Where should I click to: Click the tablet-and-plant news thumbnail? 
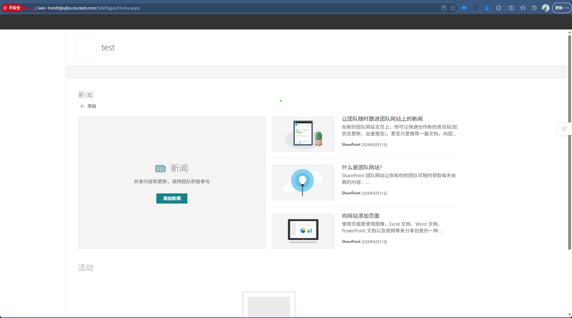click(x=303, y=134)
